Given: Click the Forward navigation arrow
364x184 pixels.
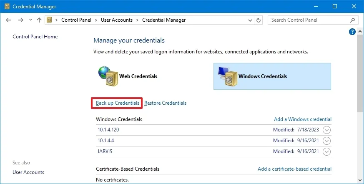Looking at the screenshot, I should click(21, 20).
